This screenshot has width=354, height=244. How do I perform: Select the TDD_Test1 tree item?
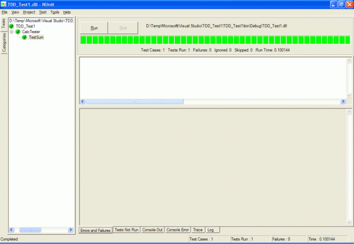click(25, 27)
